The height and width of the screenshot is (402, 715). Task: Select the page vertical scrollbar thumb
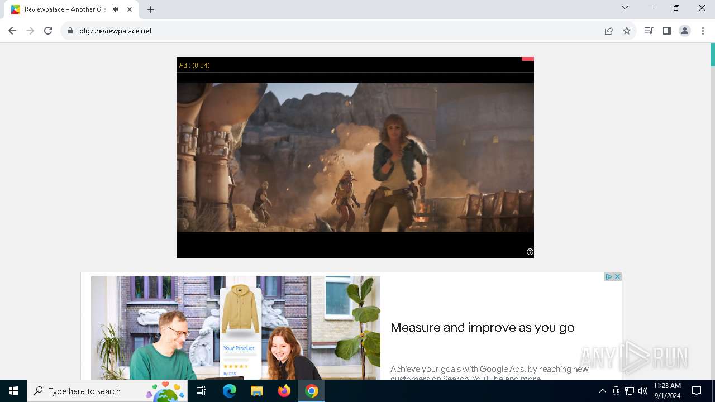click(712, 55)
